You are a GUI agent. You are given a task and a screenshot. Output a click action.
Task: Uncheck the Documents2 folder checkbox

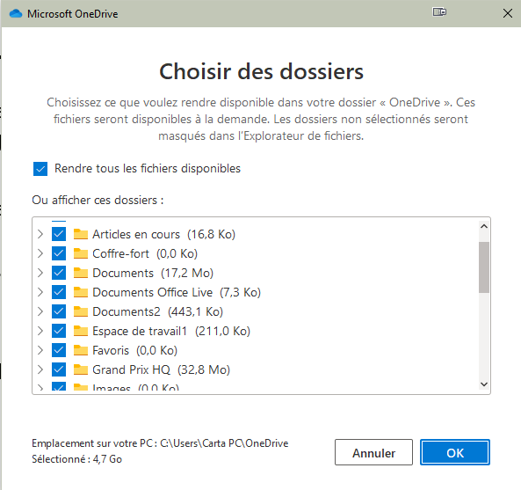pyautogui.click(x=59, y=311)
